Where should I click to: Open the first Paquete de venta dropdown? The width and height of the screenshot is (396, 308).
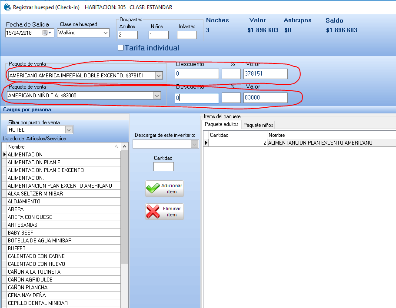[x=159, y=76]
